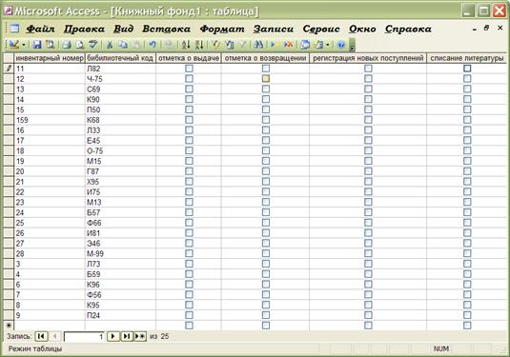The height and width of the screenshot is (357, 510).
Task: Open the View mode dropdown arrow
Action: [x=24, y=45]
